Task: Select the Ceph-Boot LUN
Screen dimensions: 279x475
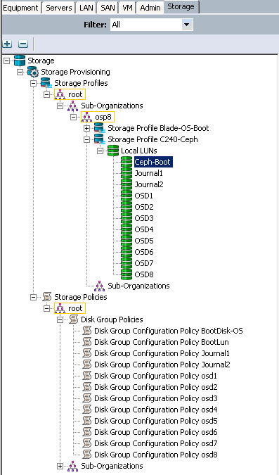Action: (153, 162)
